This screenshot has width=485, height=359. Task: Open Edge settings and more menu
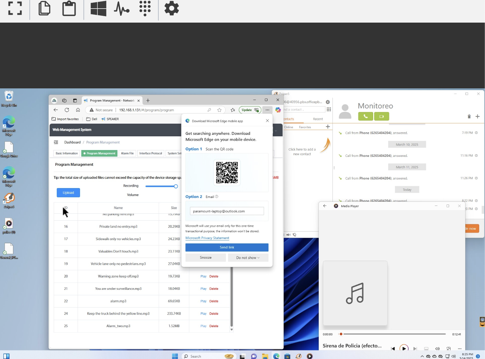point(267,110)
